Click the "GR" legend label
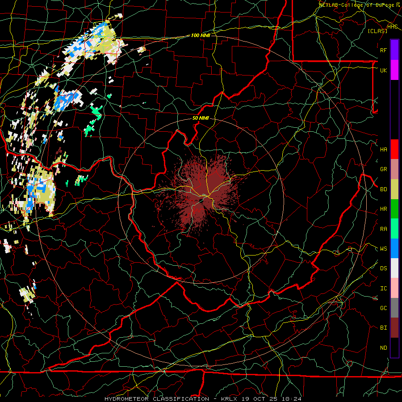The height and width of the screenshot is (402, 402). 383,169
